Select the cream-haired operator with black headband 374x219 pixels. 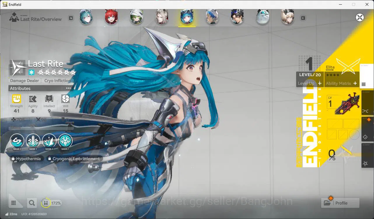287,17
